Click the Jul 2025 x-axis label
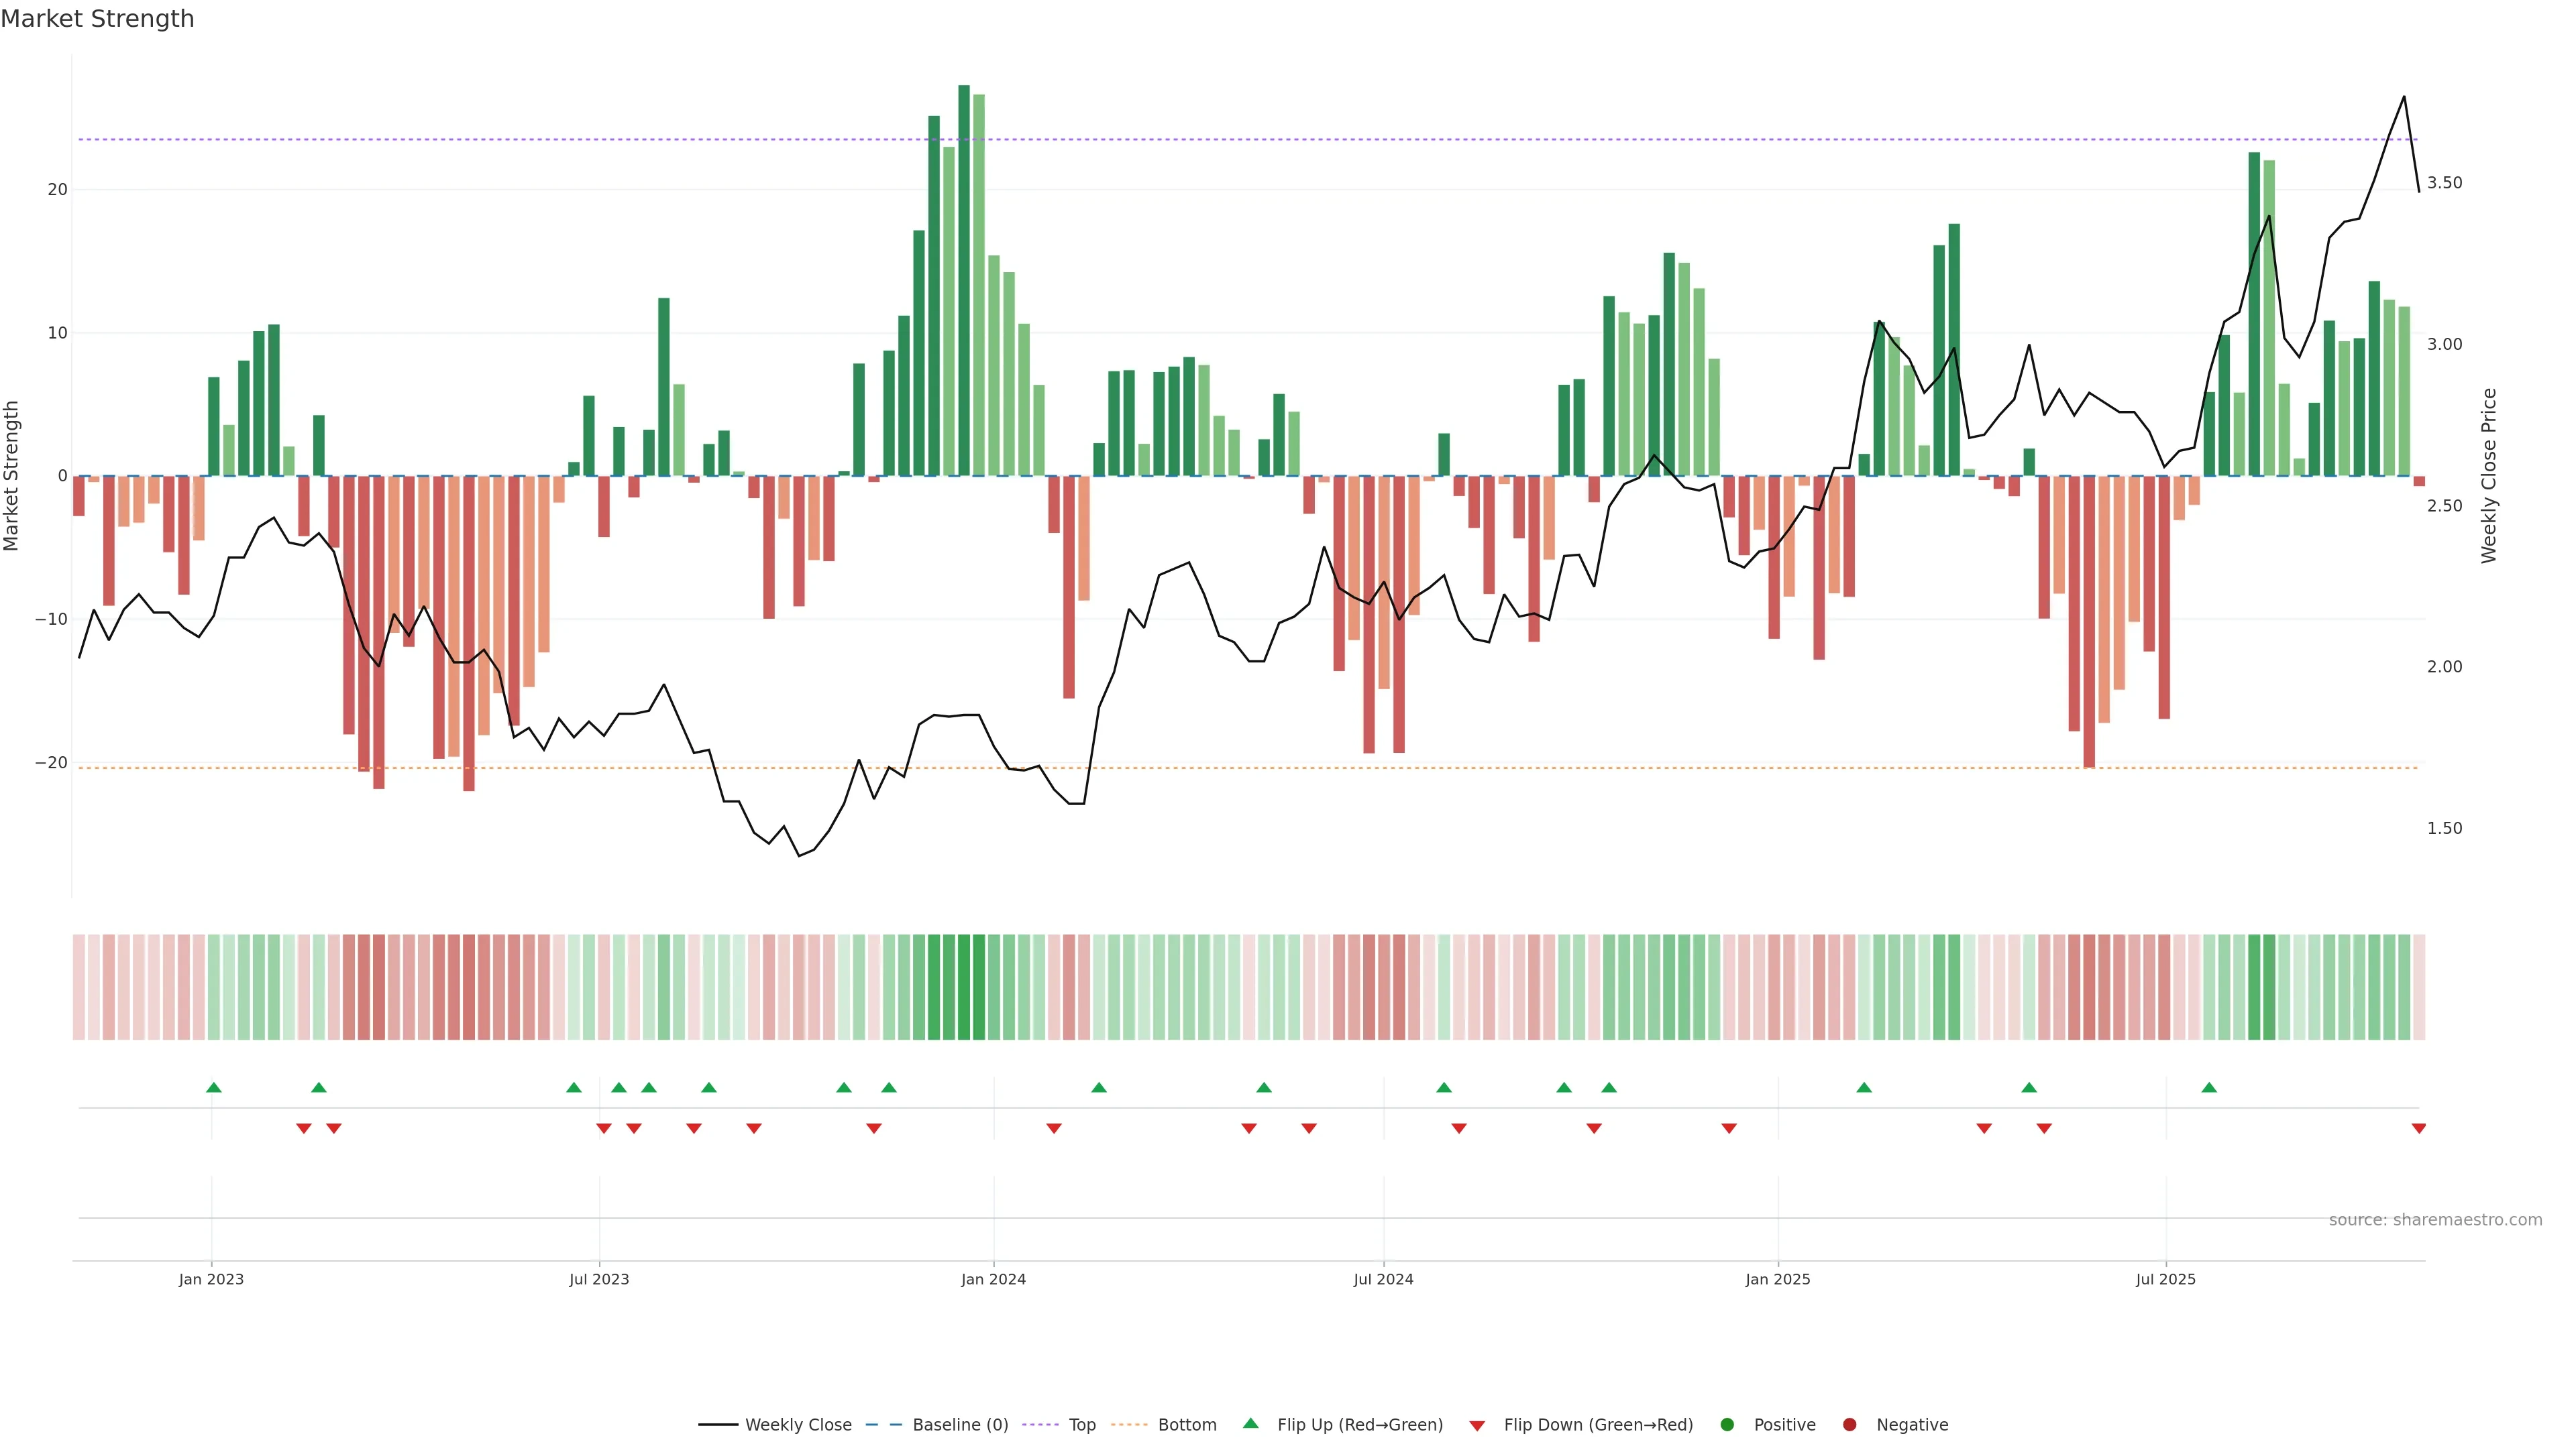Image resolution: width=2576 pixels, height=1448 pixels. coord(2165,1279)
